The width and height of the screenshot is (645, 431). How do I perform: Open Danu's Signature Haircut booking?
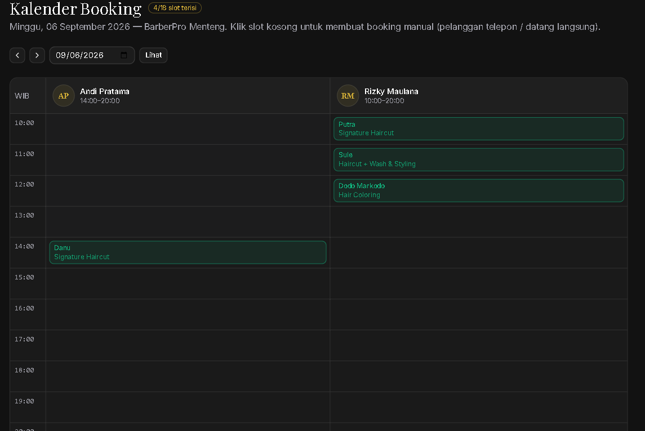(x=188, y=252)
